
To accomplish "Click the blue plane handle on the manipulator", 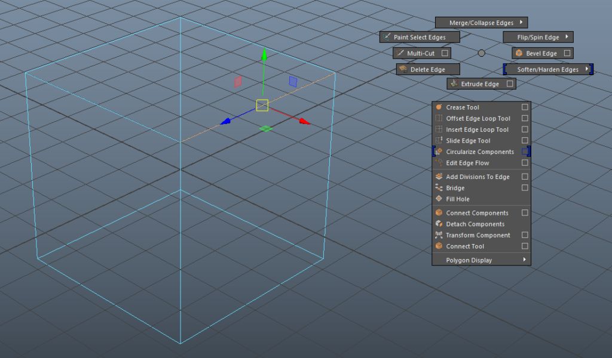I will (293, 81).
